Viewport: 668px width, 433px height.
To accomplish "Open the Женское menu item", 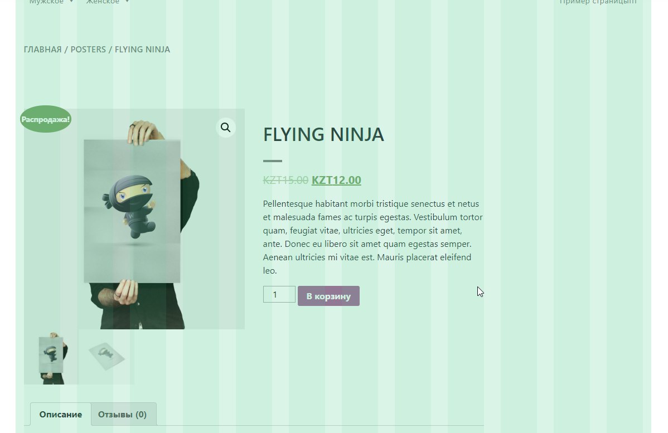I will tap(103, 2).
